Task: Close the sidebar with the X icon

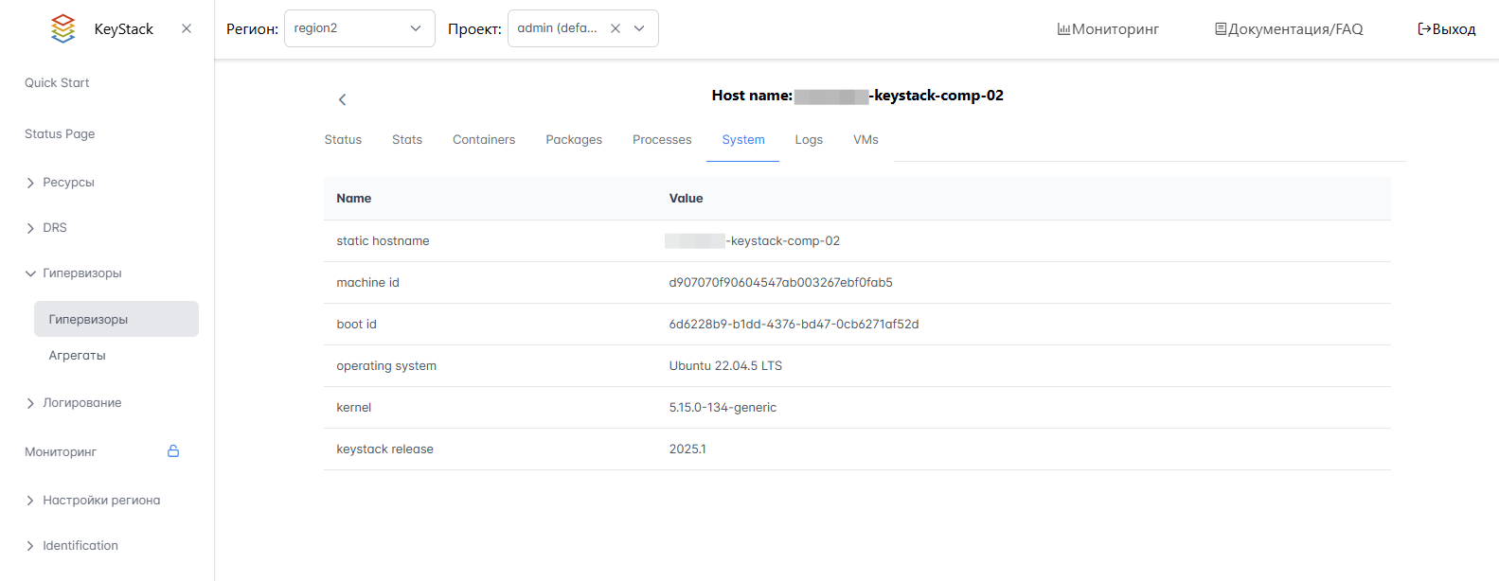Action: click(x=187, y=28)
